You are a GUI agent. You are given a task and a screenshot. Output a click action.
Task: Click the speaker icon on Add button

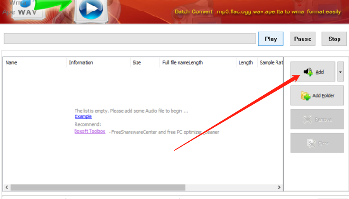pyautogui.click(x=308, y=72)
